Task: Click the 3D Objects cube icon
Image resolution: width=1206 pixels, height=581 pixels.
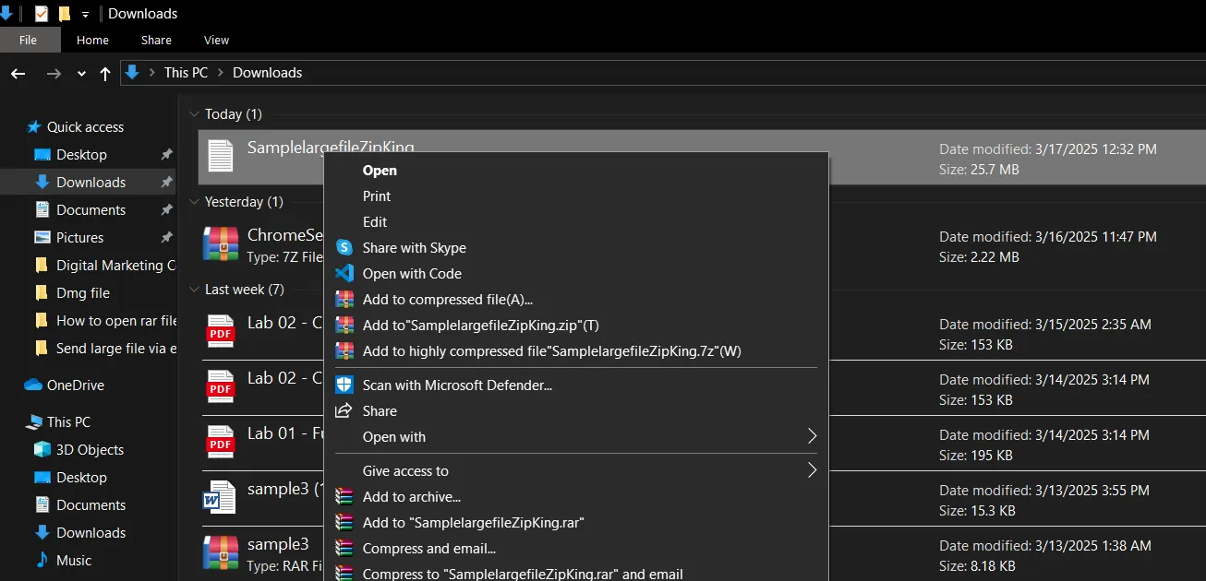Action: tap(42, 449)
